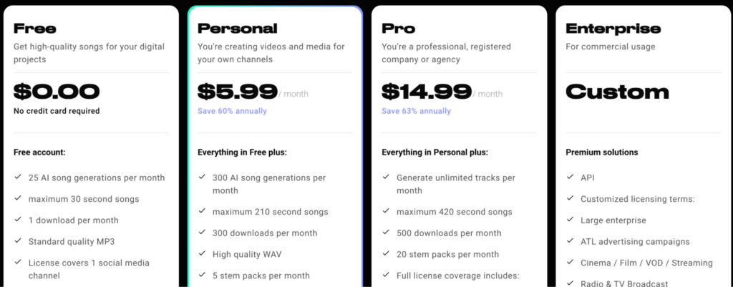Click checkmark next to 20 stem packs

(x=386, y=253)
